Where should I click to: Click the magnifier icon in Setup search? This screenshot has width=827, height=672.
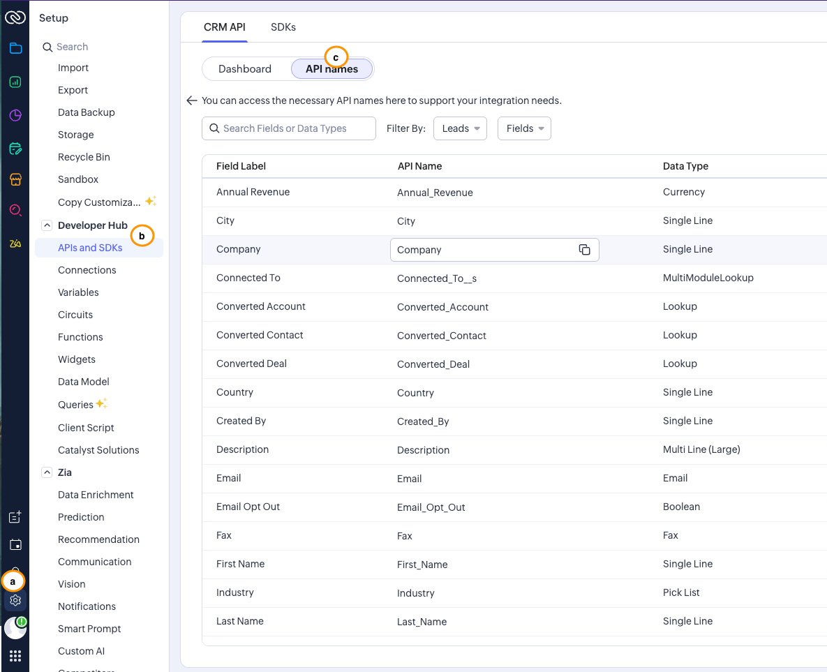(x=47, y=47)
